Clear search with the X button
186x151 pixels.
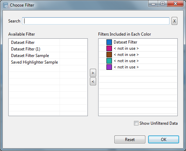[x=174, y=21]
